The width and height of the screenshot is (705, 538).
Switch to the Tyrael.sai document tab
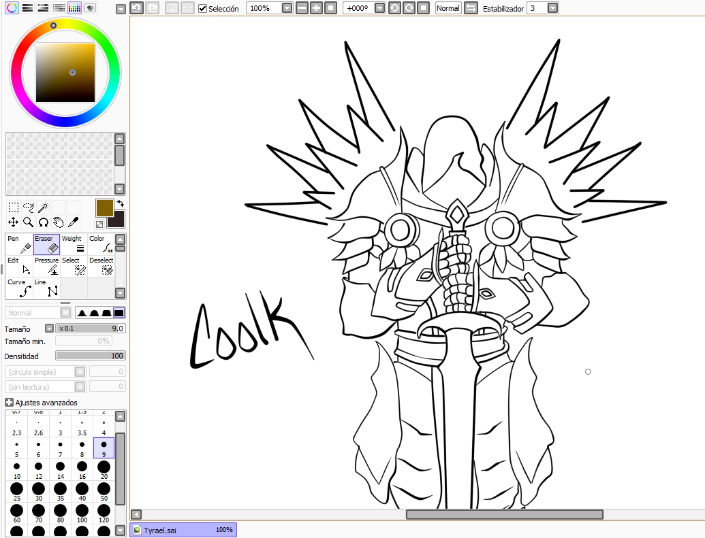pyautogui.click(x=183, y=530)
